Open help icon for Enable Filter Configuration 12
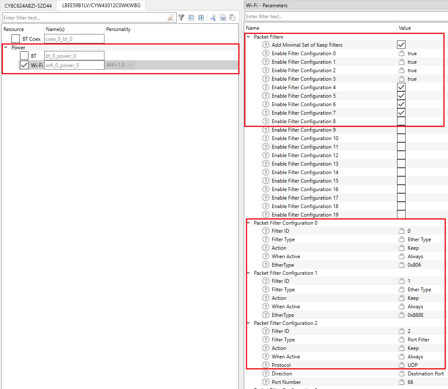 click(266, 155)
